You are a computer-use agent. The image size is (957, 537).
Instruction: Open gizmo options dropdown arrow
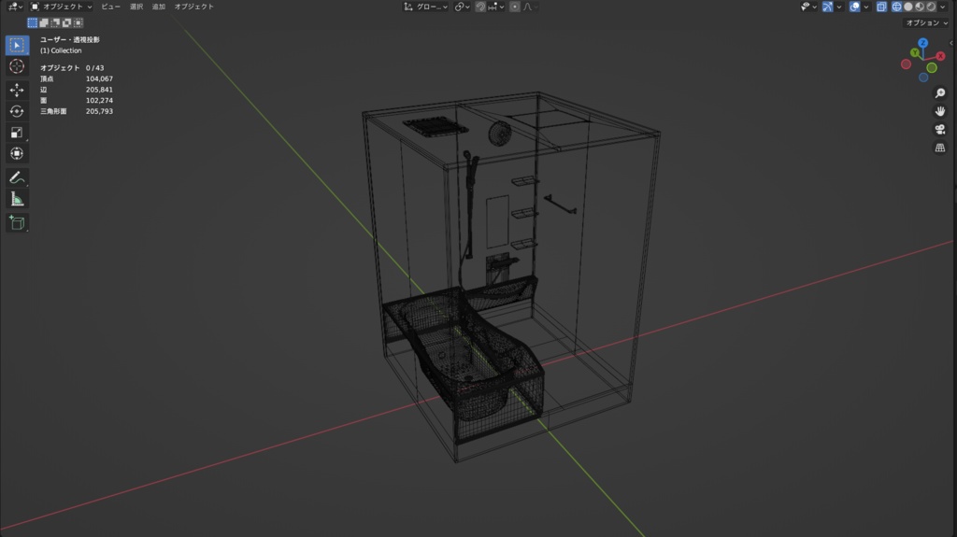(839, 7)
